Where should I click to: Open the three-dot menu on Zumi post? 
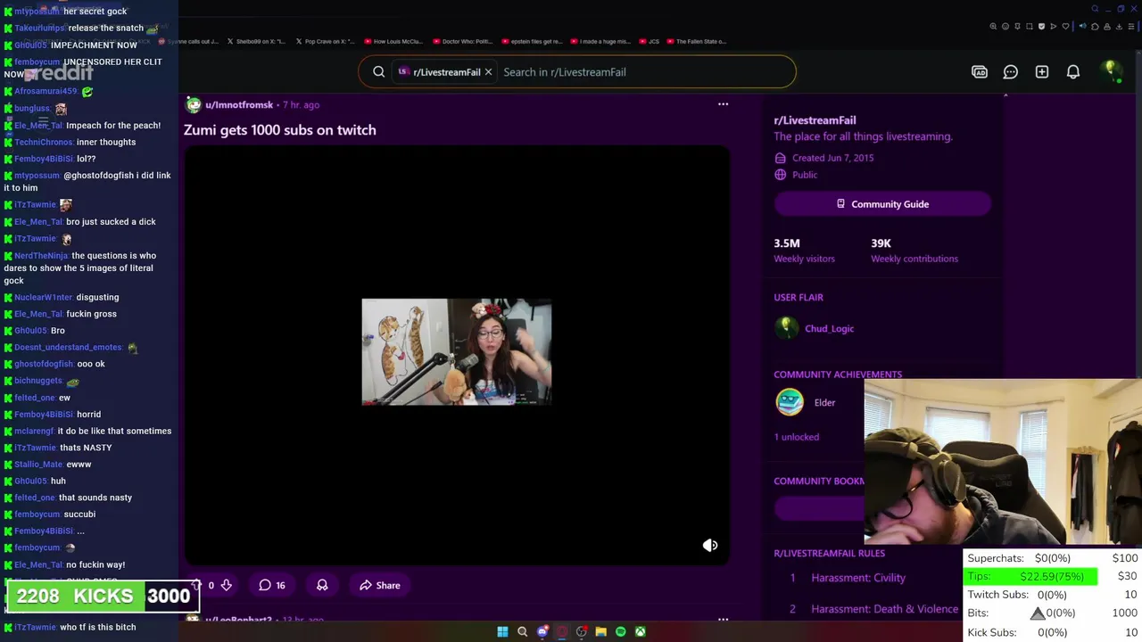tap(723, 104)
